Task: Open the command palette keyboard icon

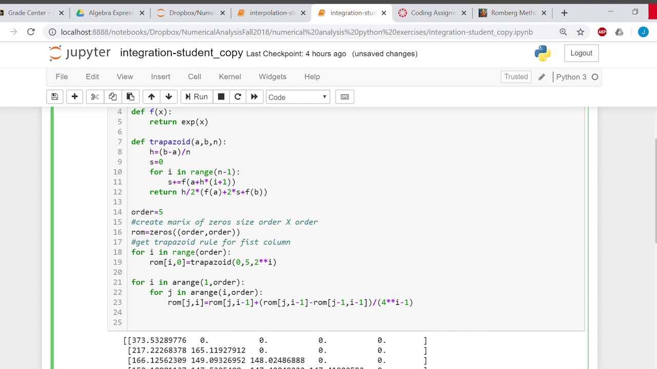Action: (345, 97)
